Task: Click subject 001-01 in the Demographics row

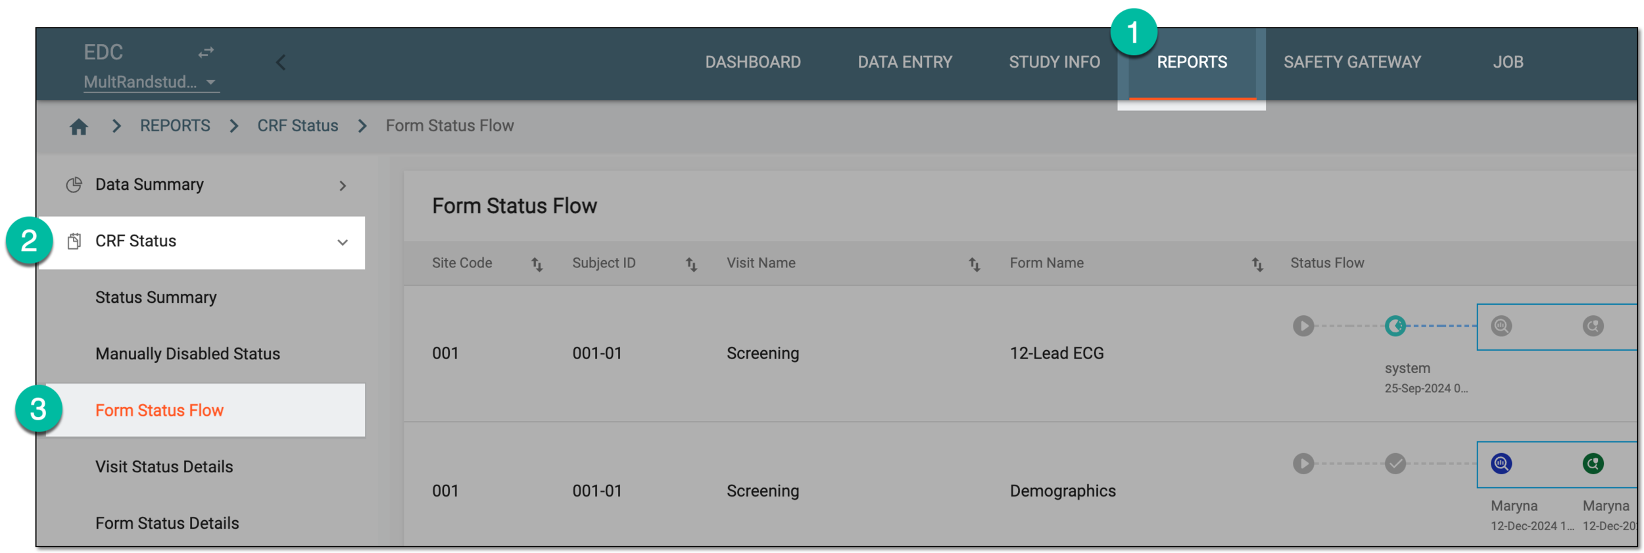Action: (x=596, y=491)
